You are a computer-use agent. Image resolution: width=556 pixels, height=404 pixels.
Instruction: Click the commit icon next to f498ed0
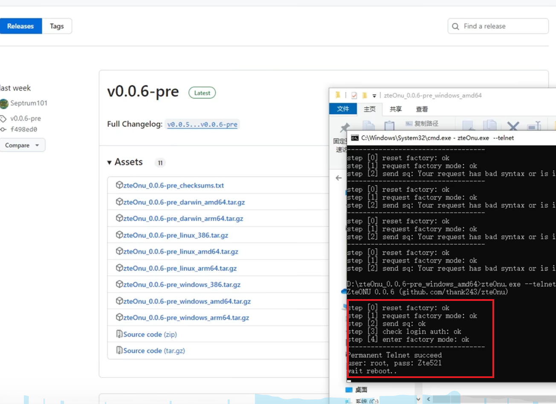coord(3,129)
